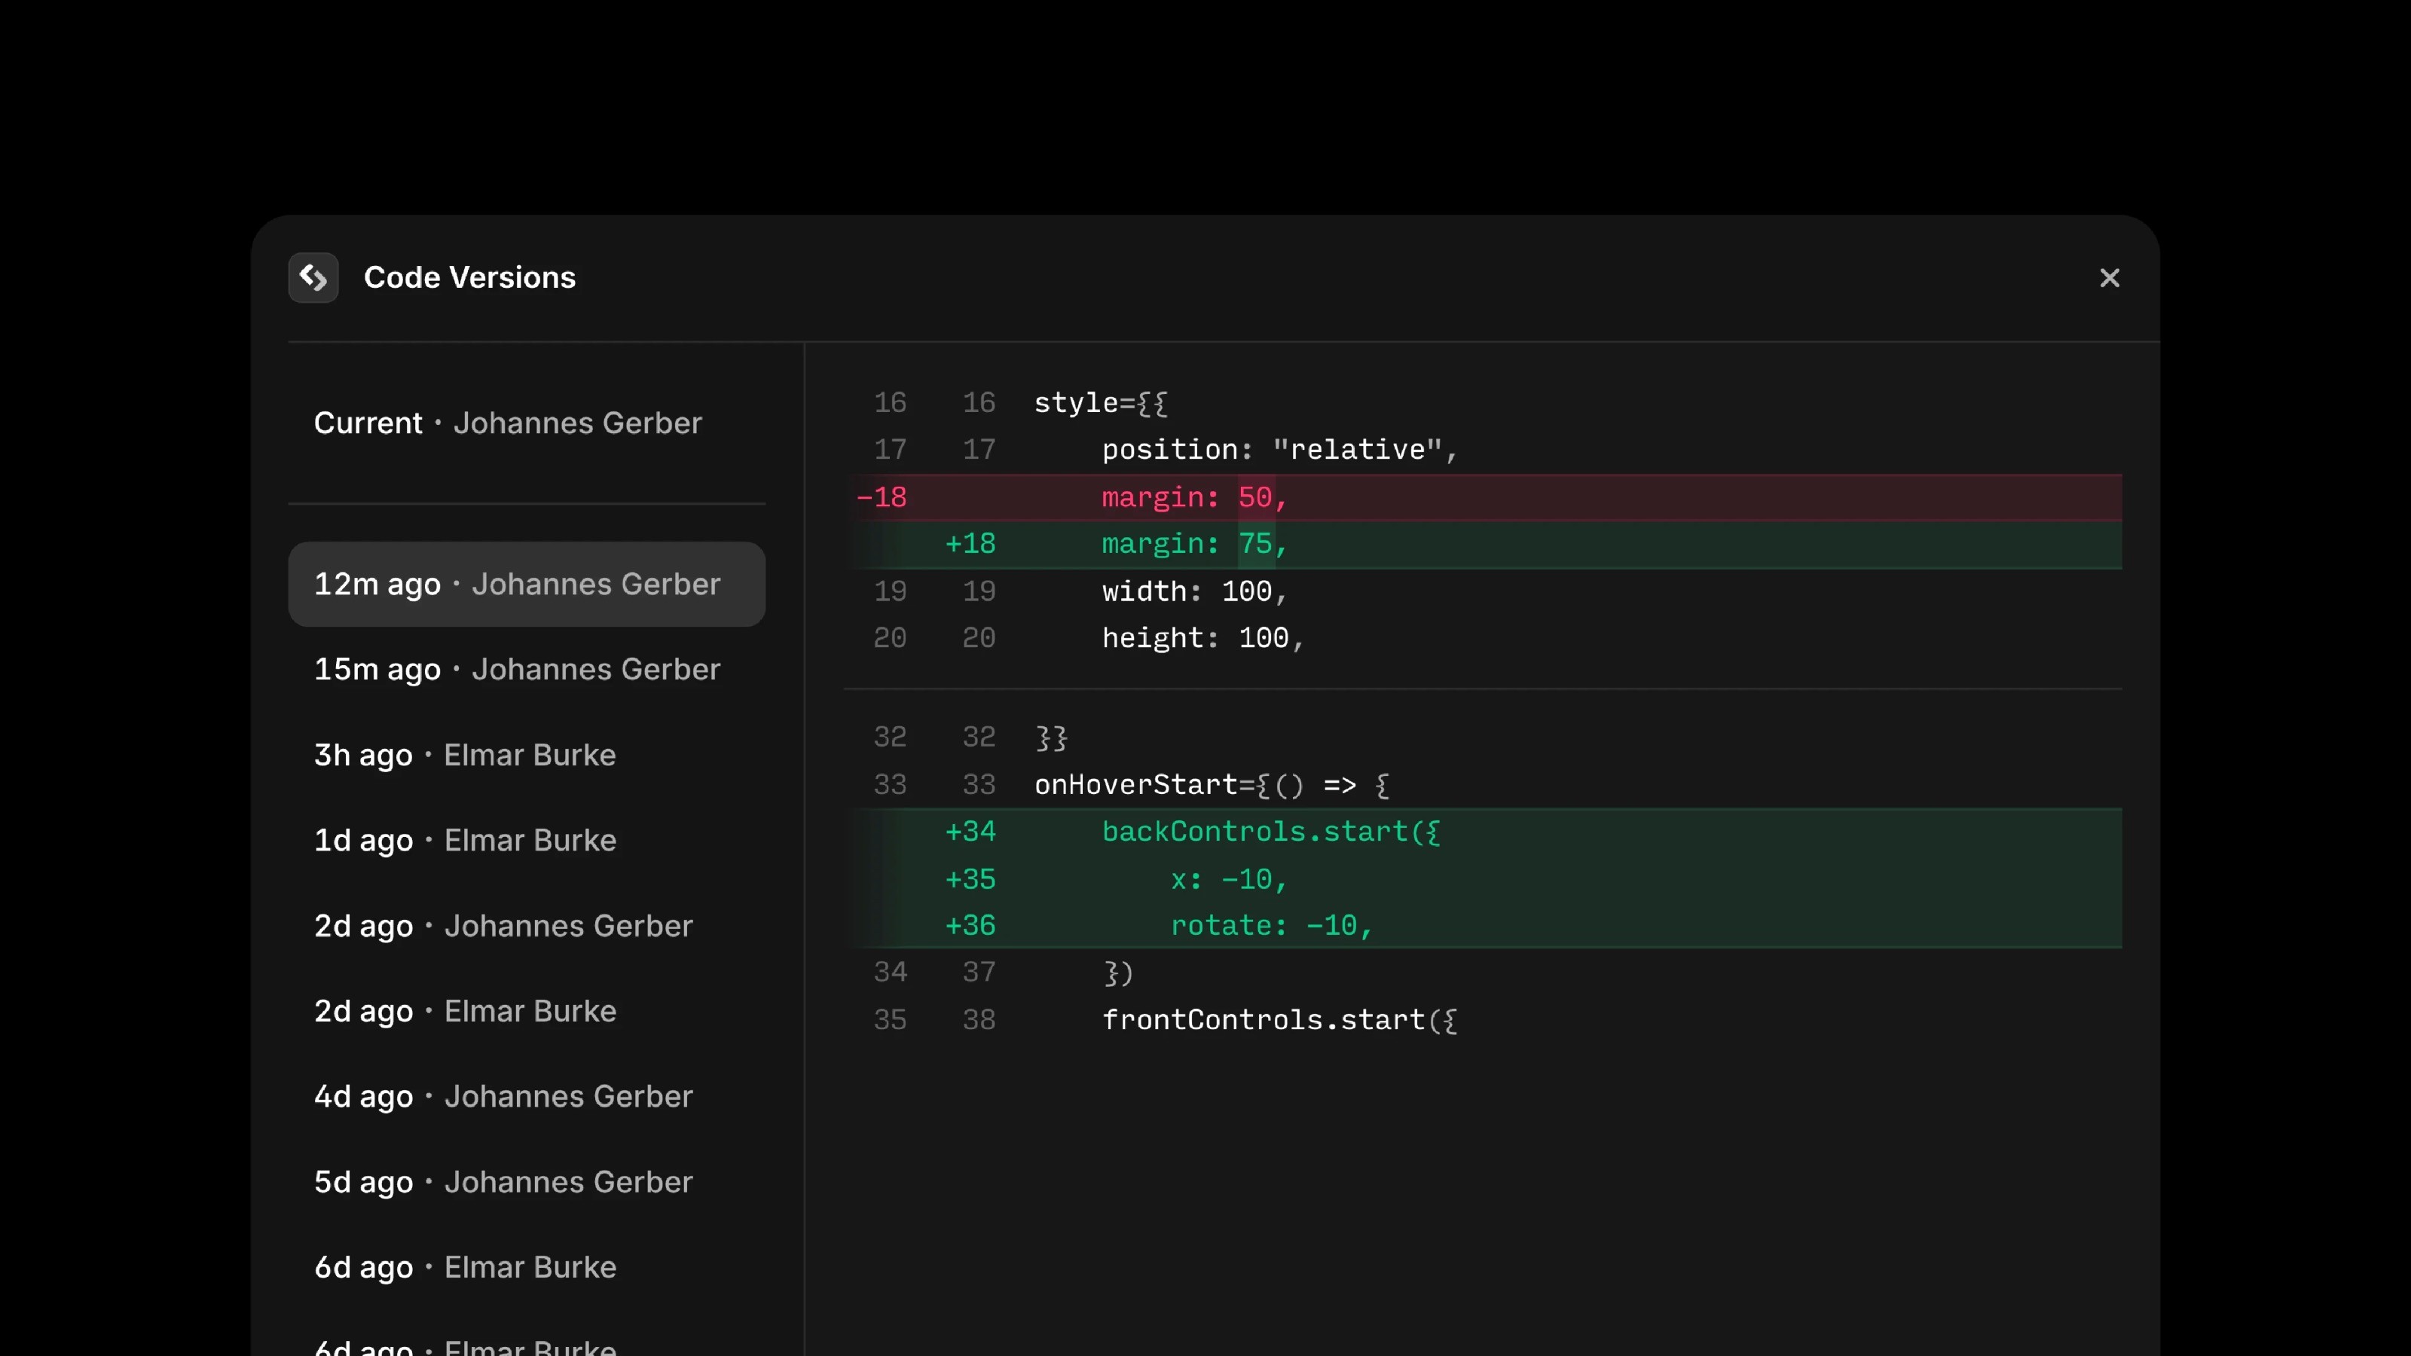Click the '}}' closing line 32
The height and width of the screenshot is (1356, 2411).
tap(1051, 738)
